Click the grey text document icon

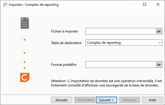pyautogui.click(x=25, y=23)
